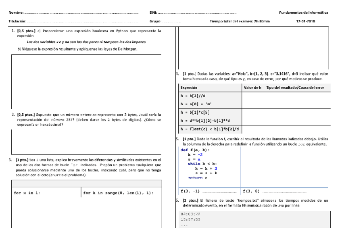Screen dimensions: 342x242
Task: Click the 04:03:22 sample time line
Action: pos(190,213)
